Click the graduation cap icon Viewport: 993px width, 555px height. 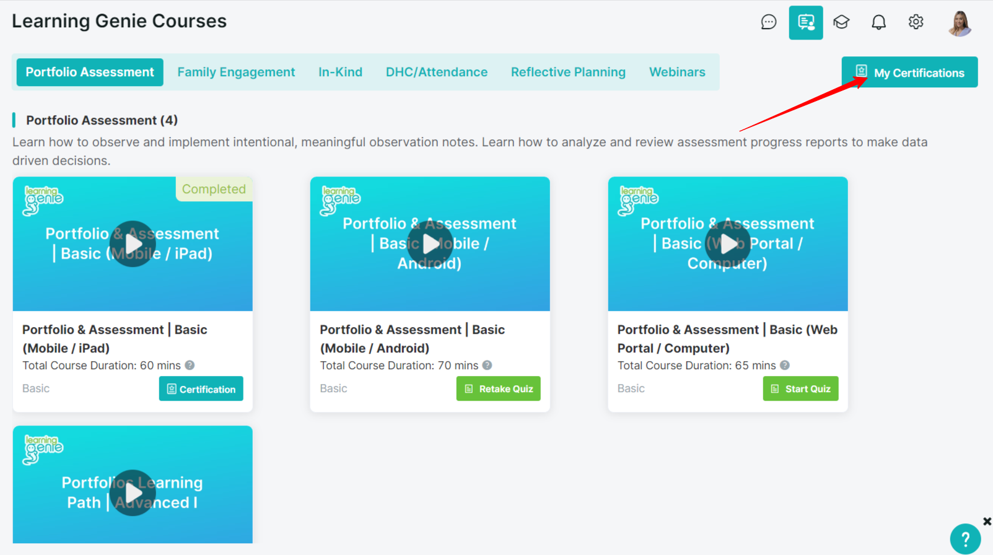[841, 22]
